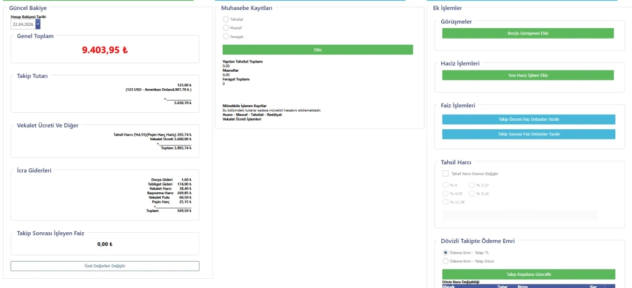Select Ödeme Emri - Talep Döviz
The height and width of the screenshot is (288, 632).
tap(445, 261)
